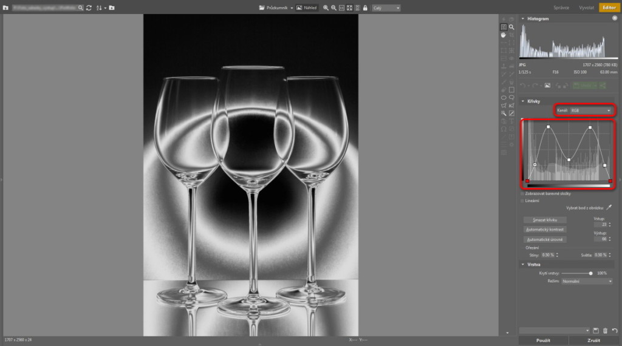Click Zrušit to cancel curves
Screen dimensions: 622x346
tap(593, 341)
